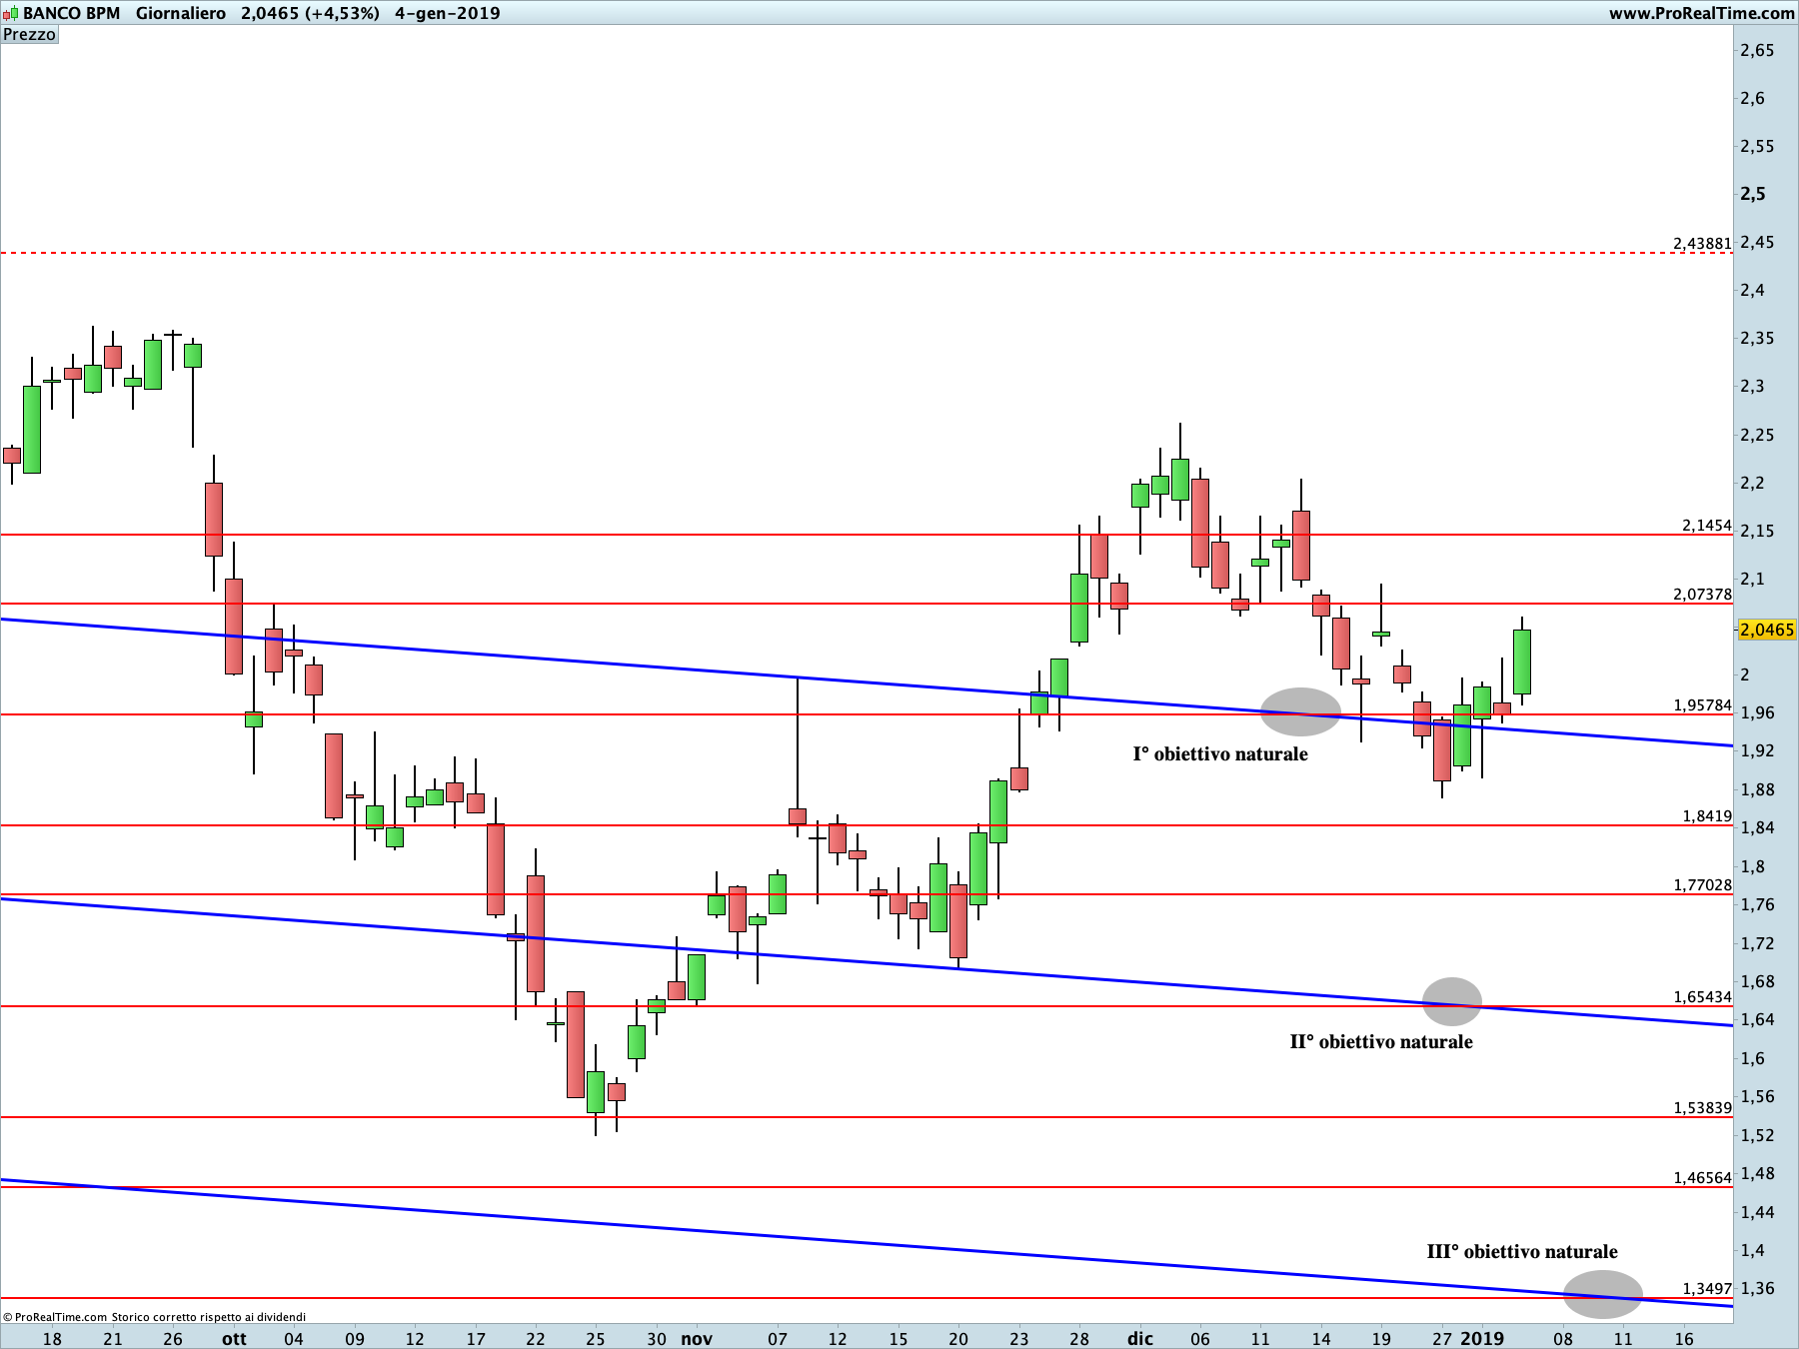
Task: Click the ProRealTime.com copyright notice
Action: tap(154, 1317)
